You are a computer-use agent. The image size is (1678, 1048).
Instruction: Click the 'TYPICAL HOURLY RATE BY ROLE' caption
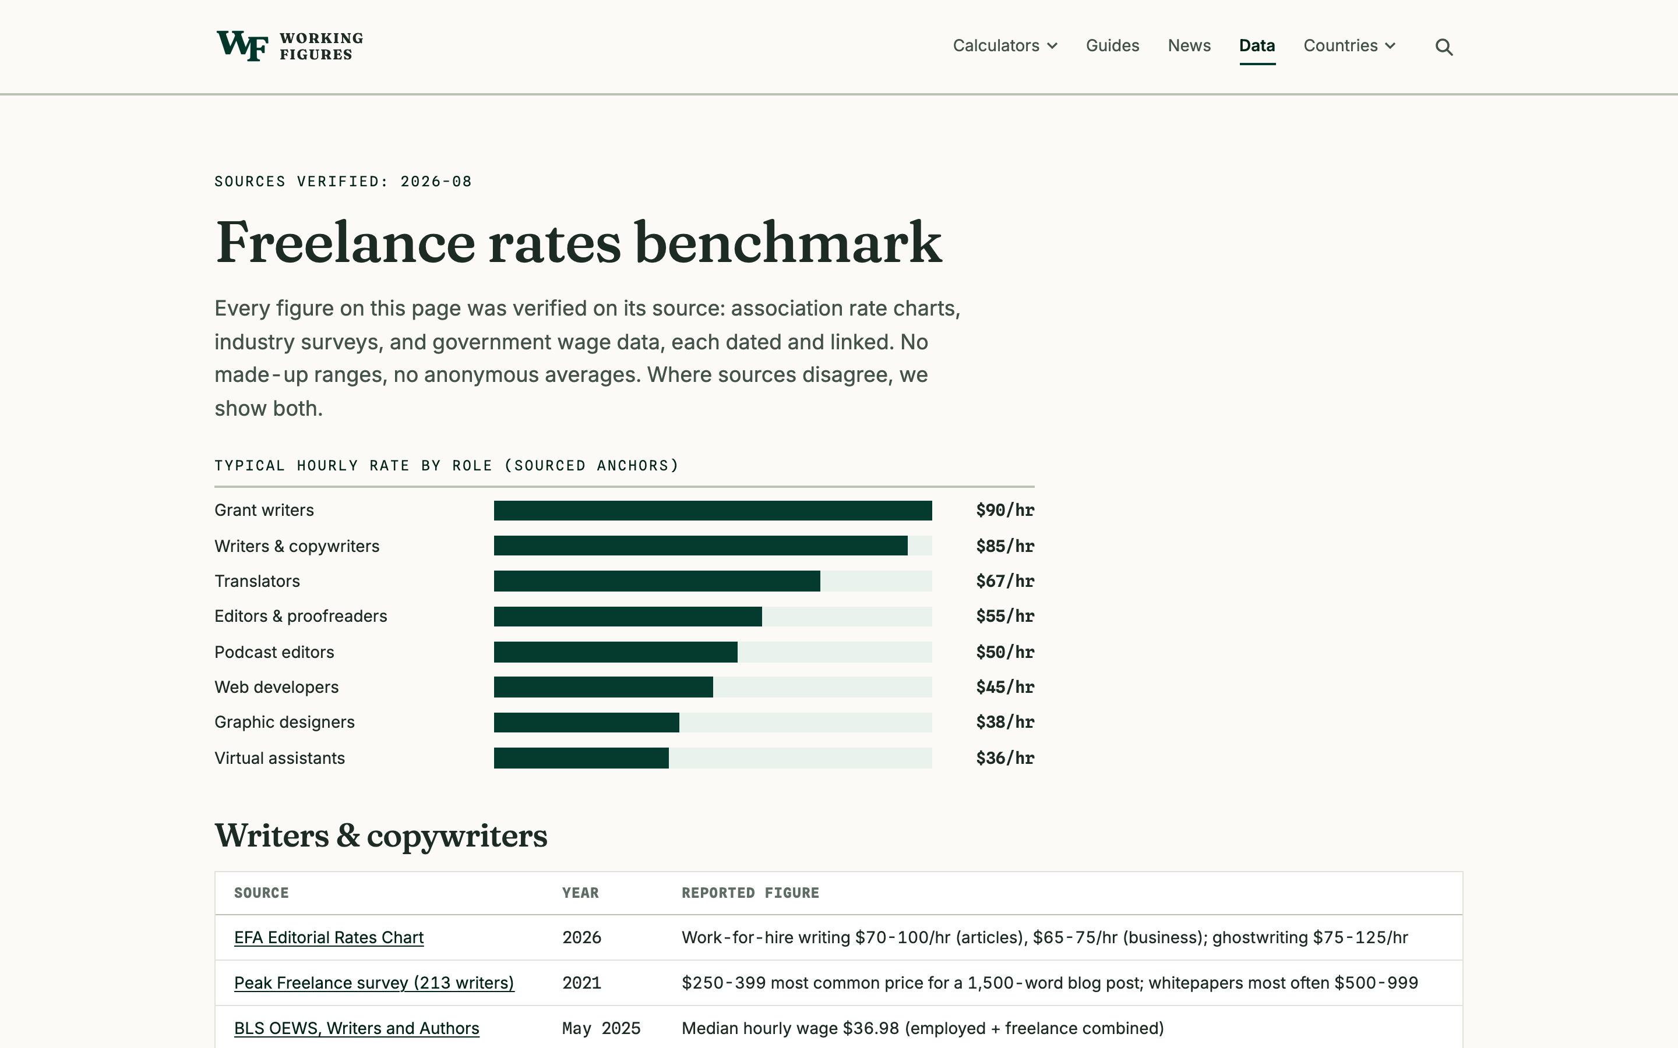point(446,466)
